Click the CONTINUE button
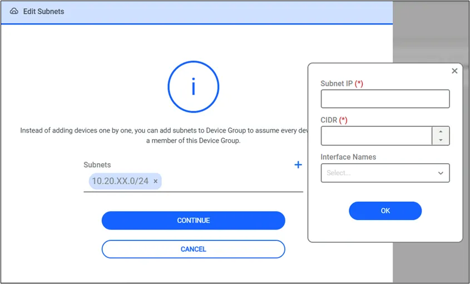Image resolution: width=470 pixels, height=284 pixels. tap(194, 221)
